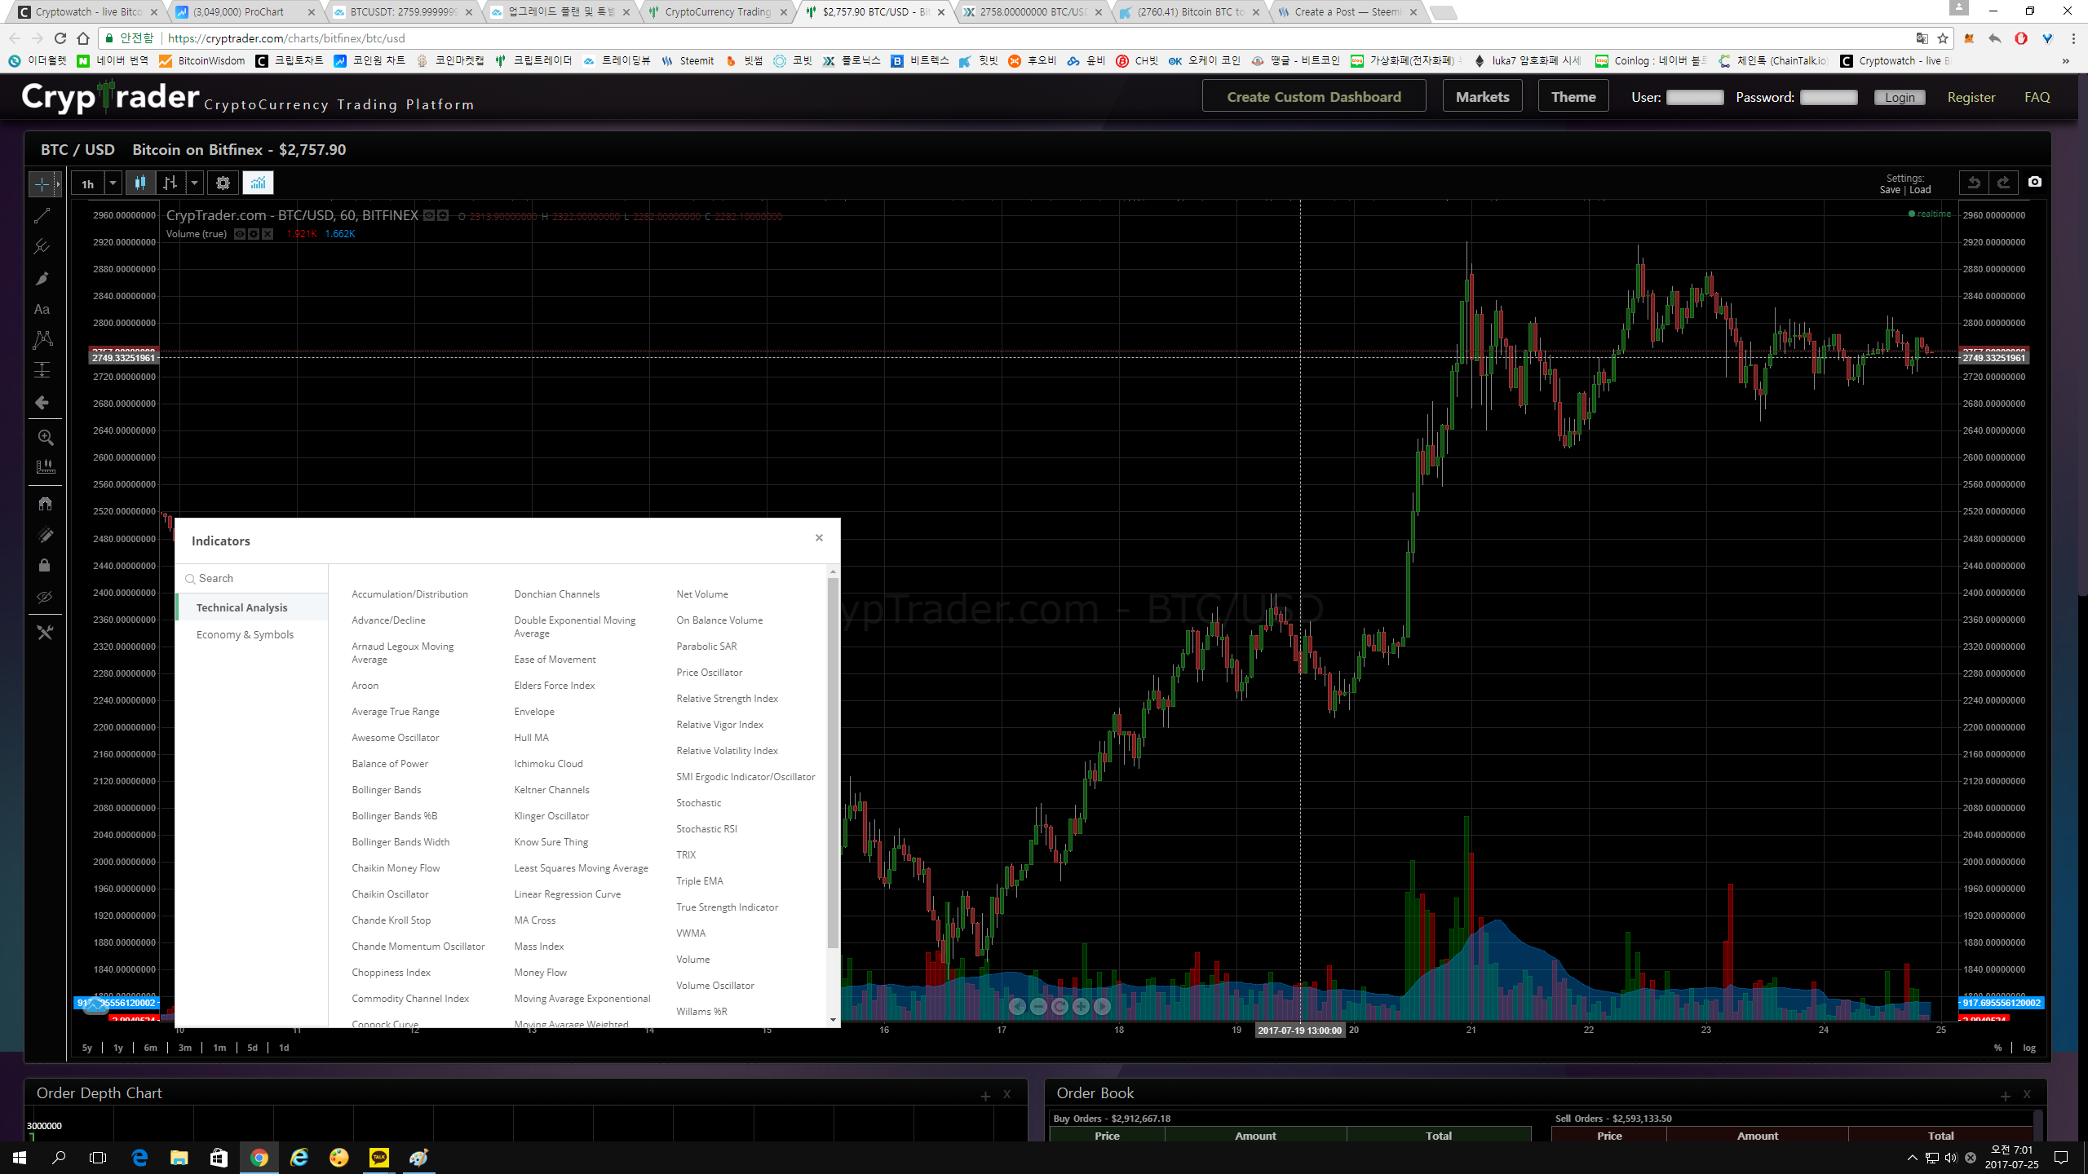2088x1174 pixels.
Task: Toggle logarithmic price scale
Action: [2029, 1048]
